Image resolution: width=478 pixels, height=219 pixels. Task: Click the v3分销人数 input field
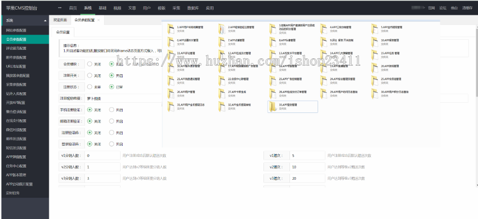click(x=103, y=178)
